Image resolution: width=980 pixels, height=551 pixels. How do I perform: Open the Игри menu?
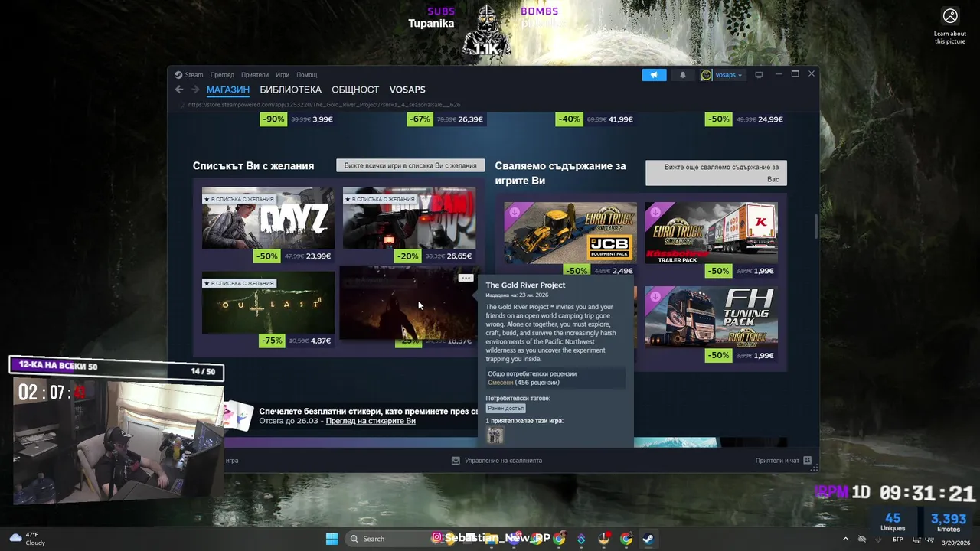click(283, 75)
